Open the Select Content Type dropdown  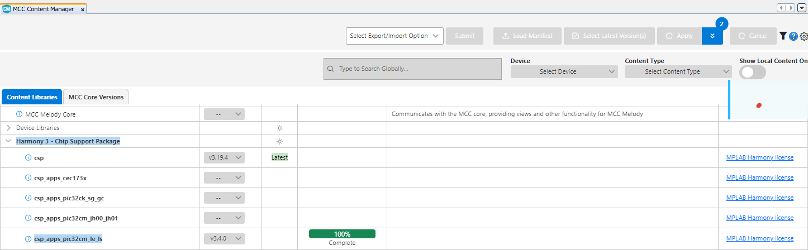pos(678,71)
